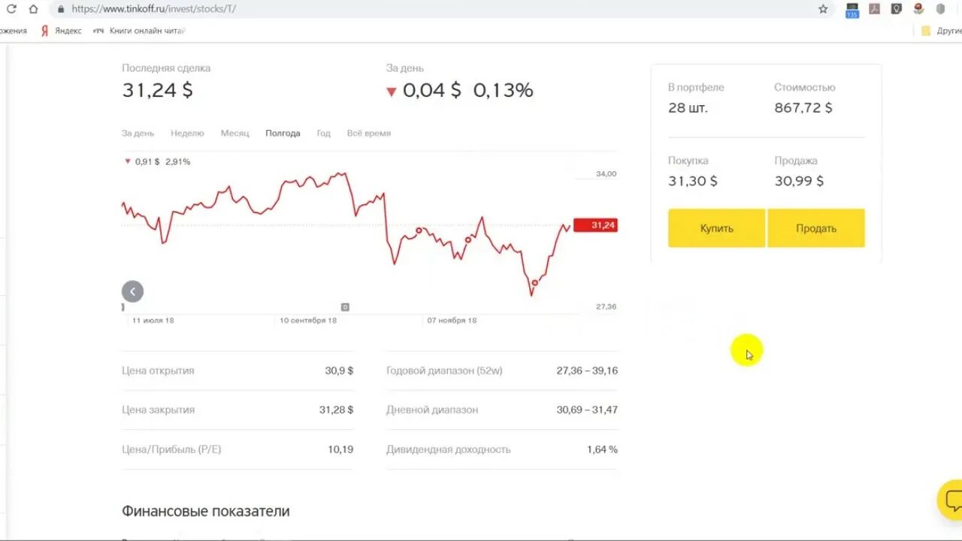
Task: Click the chart's left scroll arrow button
Action: pos(132,292)
